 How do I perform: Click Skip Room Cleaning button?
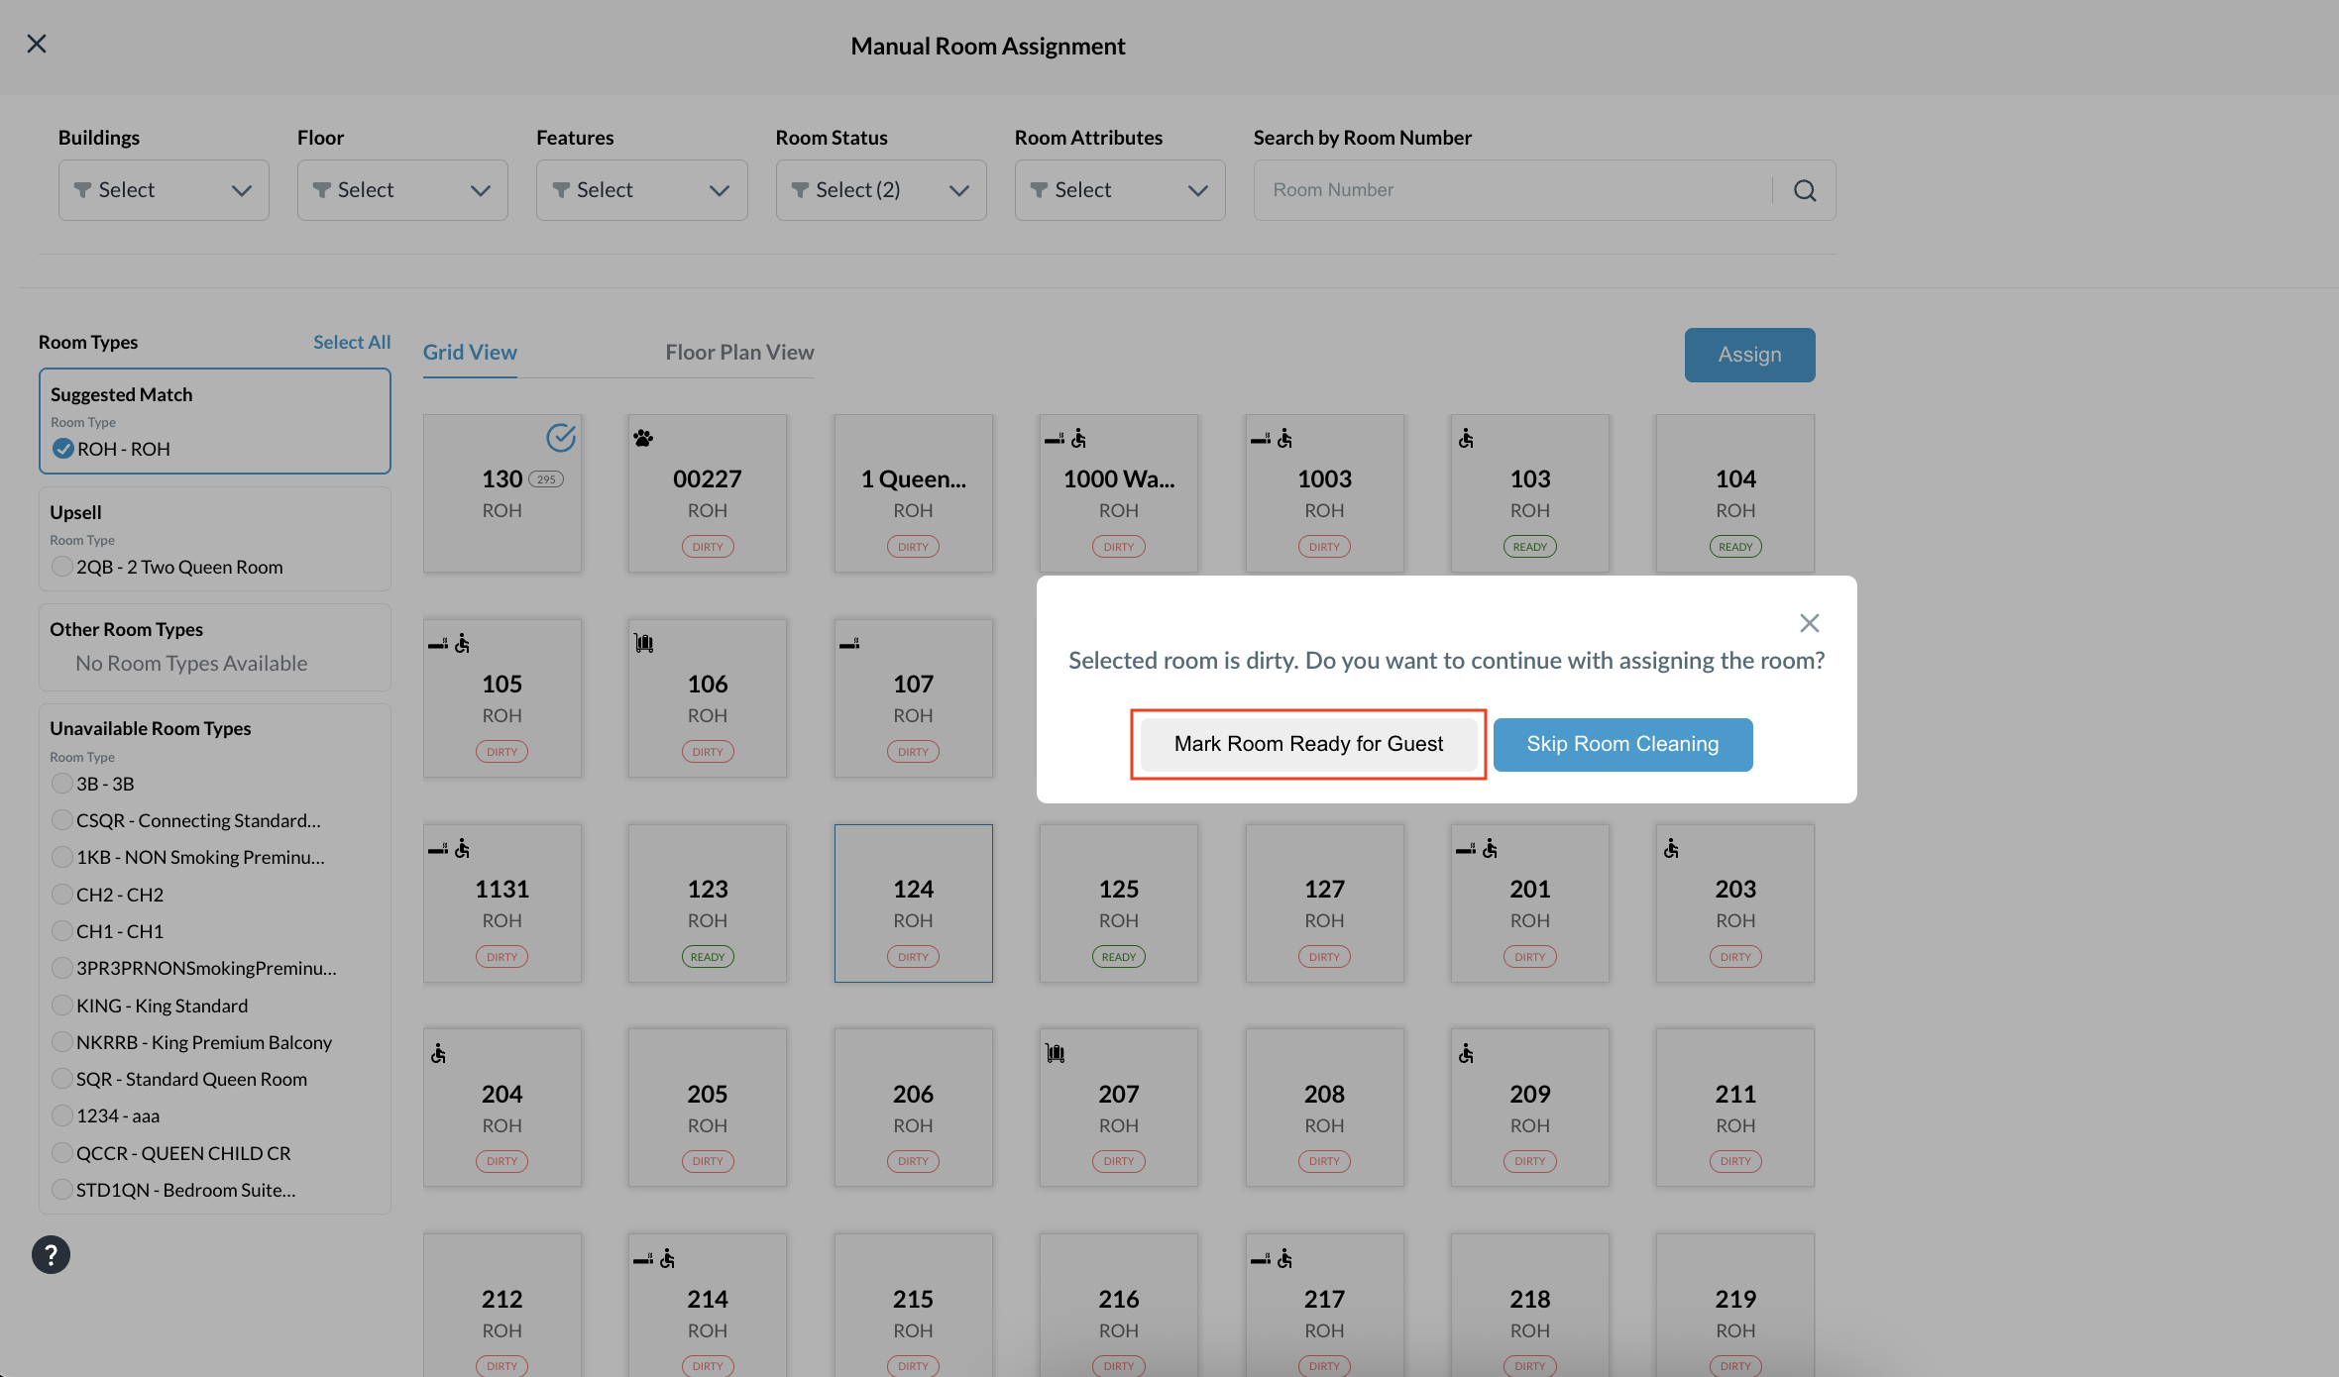pyautogui.click(x=1622, y=744)
